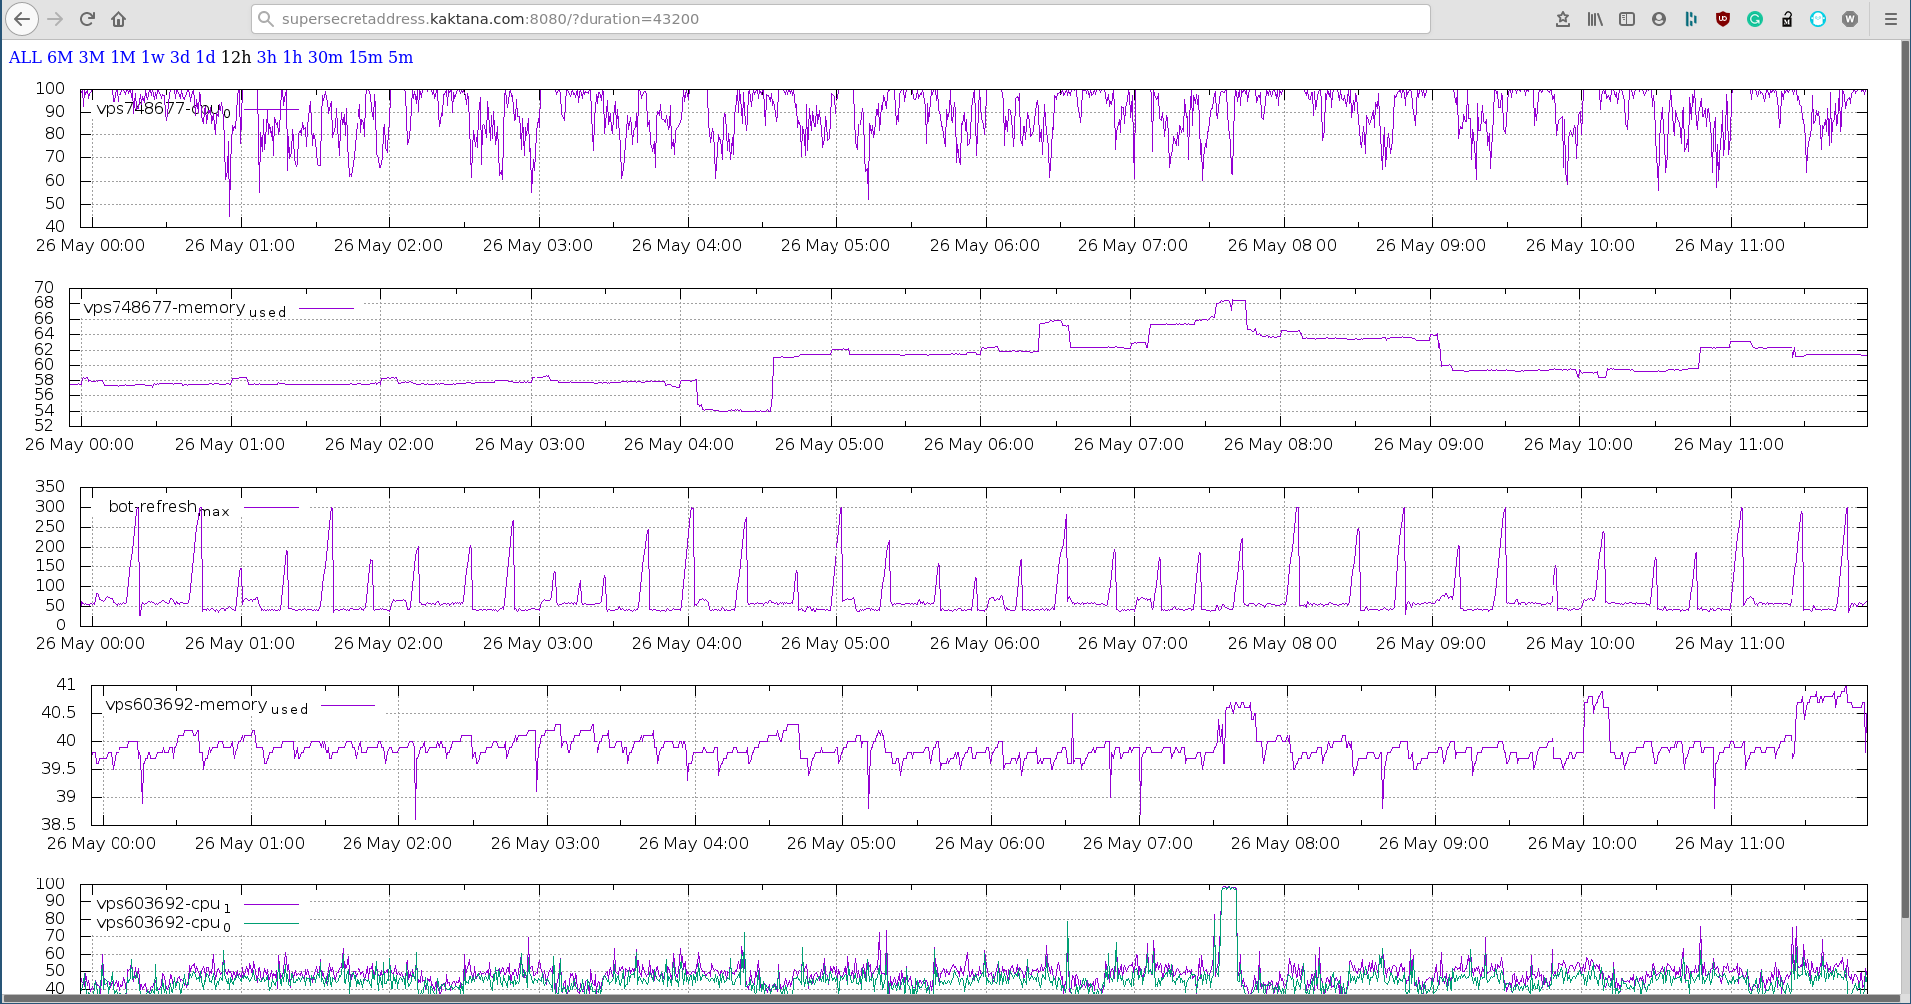Click the bot-refresh max legend label
1911x1004 pixels.
(169, 507)
